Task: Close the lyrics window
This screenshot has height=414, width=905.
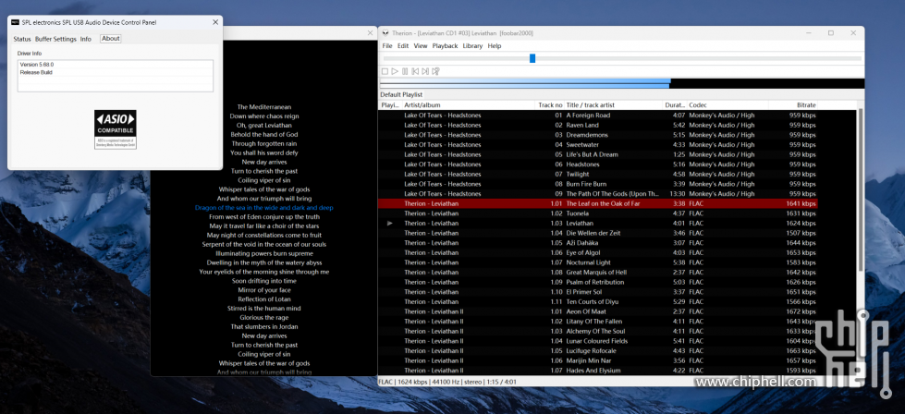Action: (370, 33)
